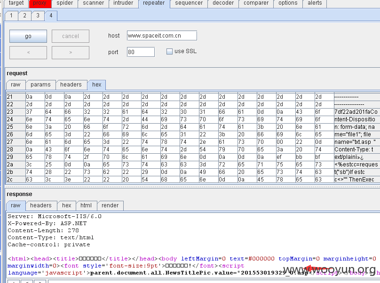Click ASCII cell 'Content-Type: t'
Image resolution: width=380 pixels, height=283 pixels.
[x=357, y=149]
